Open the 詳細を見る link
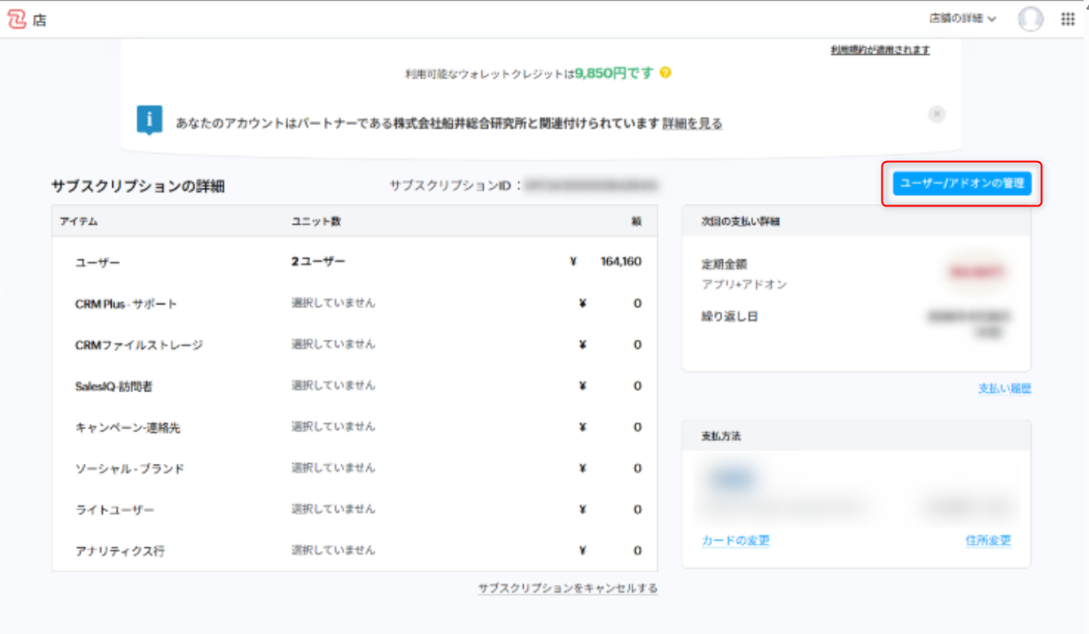The image size is (1089, 634). [692, 124]
